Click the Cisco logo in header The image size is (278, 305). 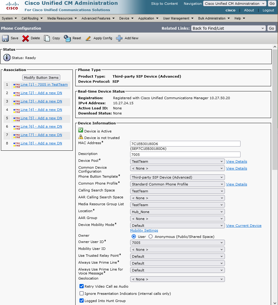tap(12, 6)
